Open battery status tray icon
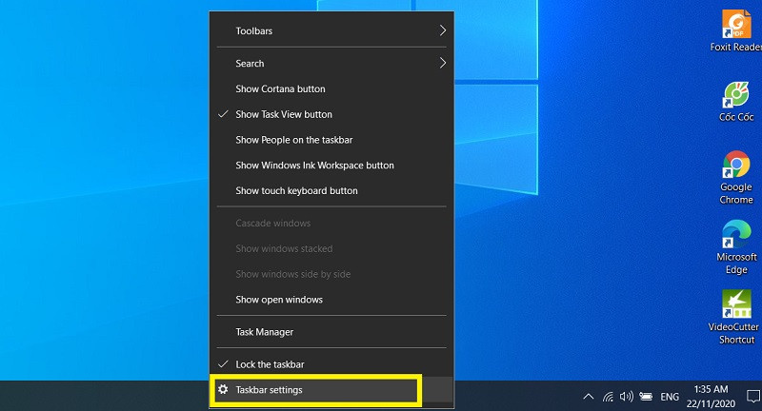This screenshot has height=411, width=762. pyautogui.click(x=646, y=397)
